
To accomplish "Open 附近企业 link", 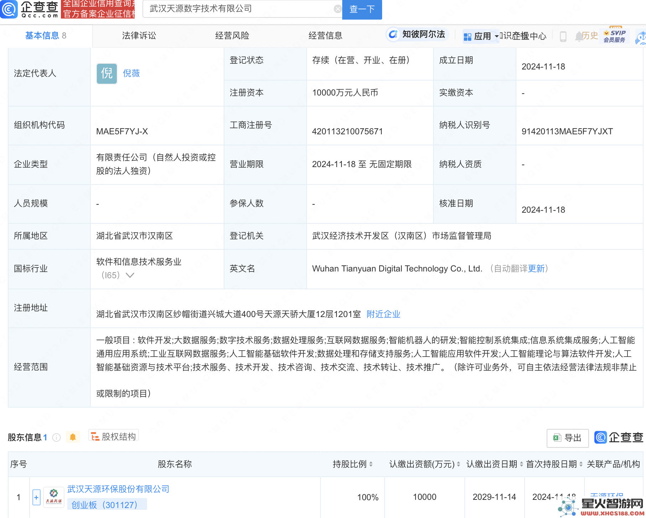I will [x=384, y=314].
